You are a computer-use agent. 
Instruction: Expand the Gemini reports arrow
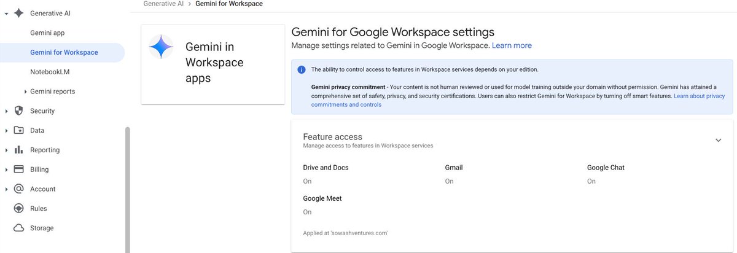pyautogui.click(x=25, y=91)
